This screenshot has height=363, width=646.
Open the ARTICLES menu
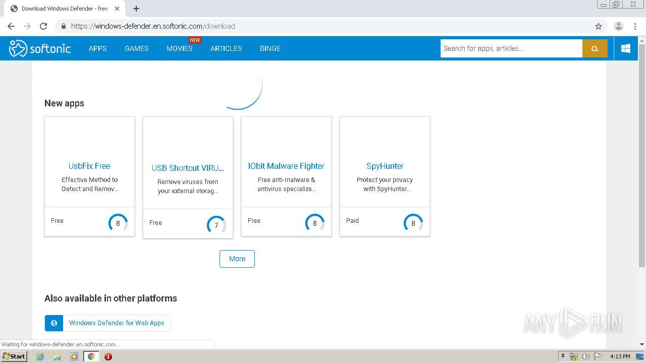click(226, 48)
